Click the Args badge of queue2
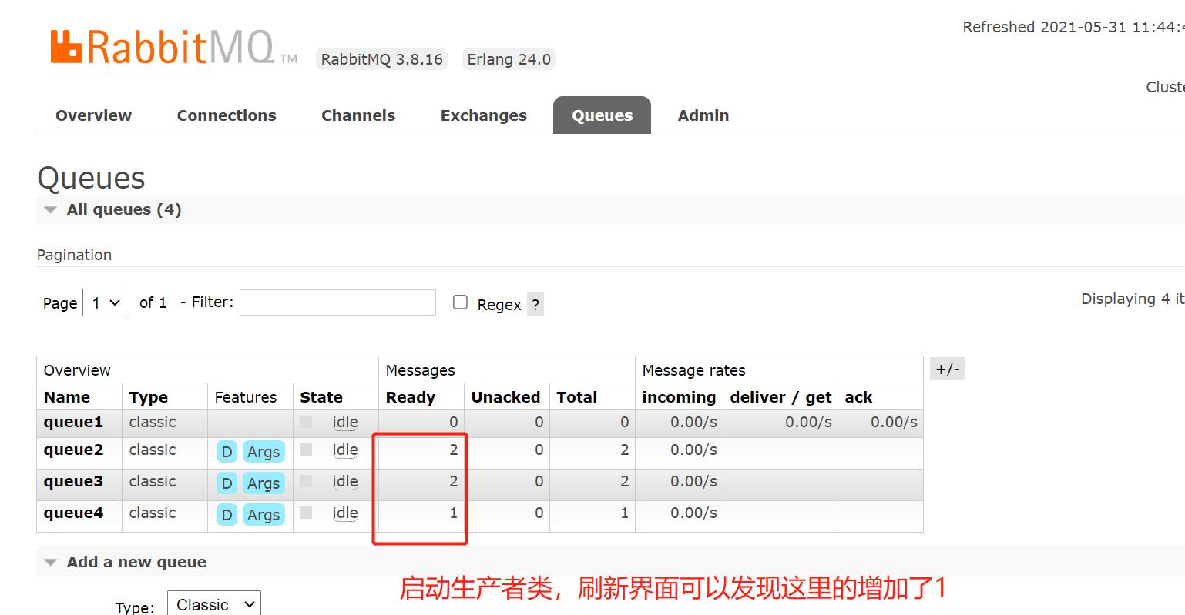Viewport: 1185px width, 615px height. 264,452
